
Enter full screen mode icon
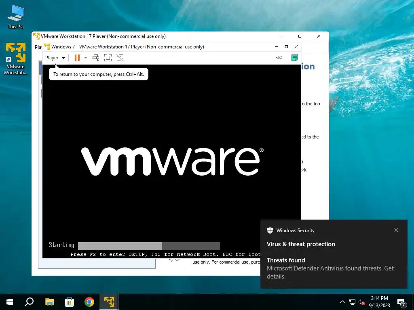[108, 58]
